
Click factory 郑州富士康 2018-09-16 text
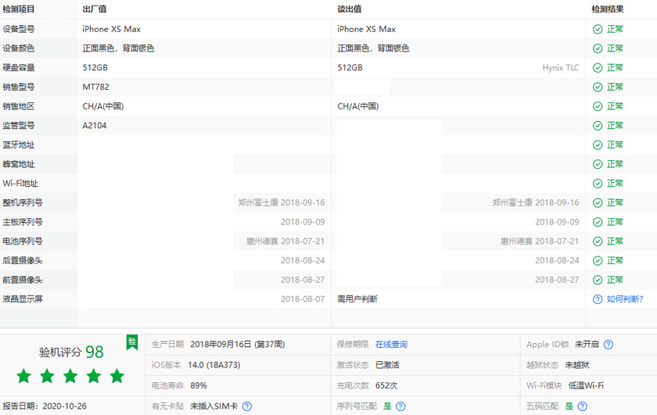click(282, 202)
